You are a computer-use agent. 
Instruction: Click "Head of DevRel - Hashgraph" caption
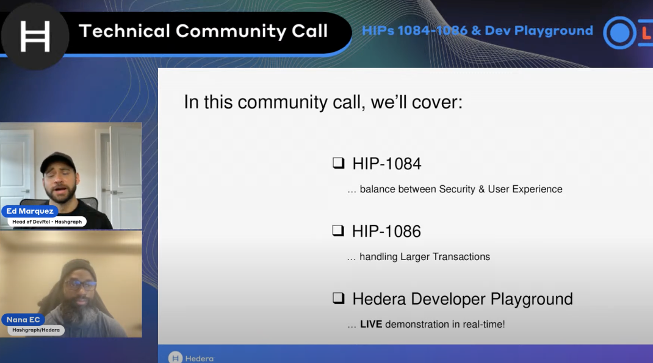click(47, 222)
